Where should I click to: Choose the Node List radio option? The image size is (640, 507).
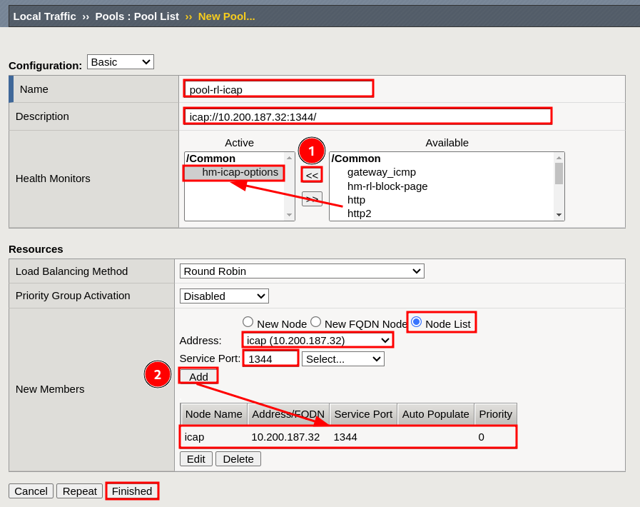pos(417,322)
